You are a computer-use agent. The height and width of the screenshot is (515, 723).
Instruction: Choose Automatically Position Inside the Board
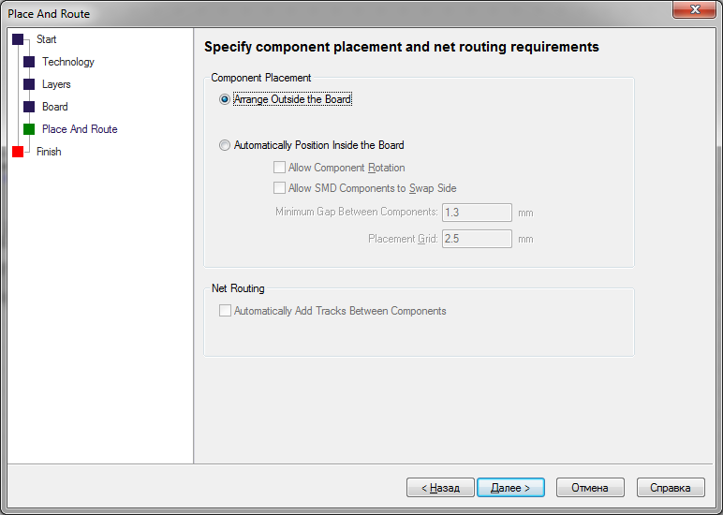[x=225, y=145]
